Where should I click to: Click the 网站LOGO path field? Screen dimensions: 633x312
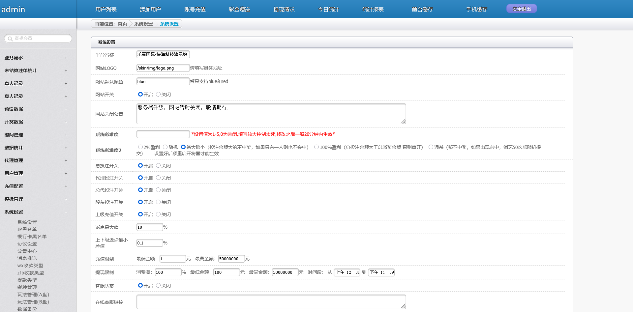coord(163,68)
